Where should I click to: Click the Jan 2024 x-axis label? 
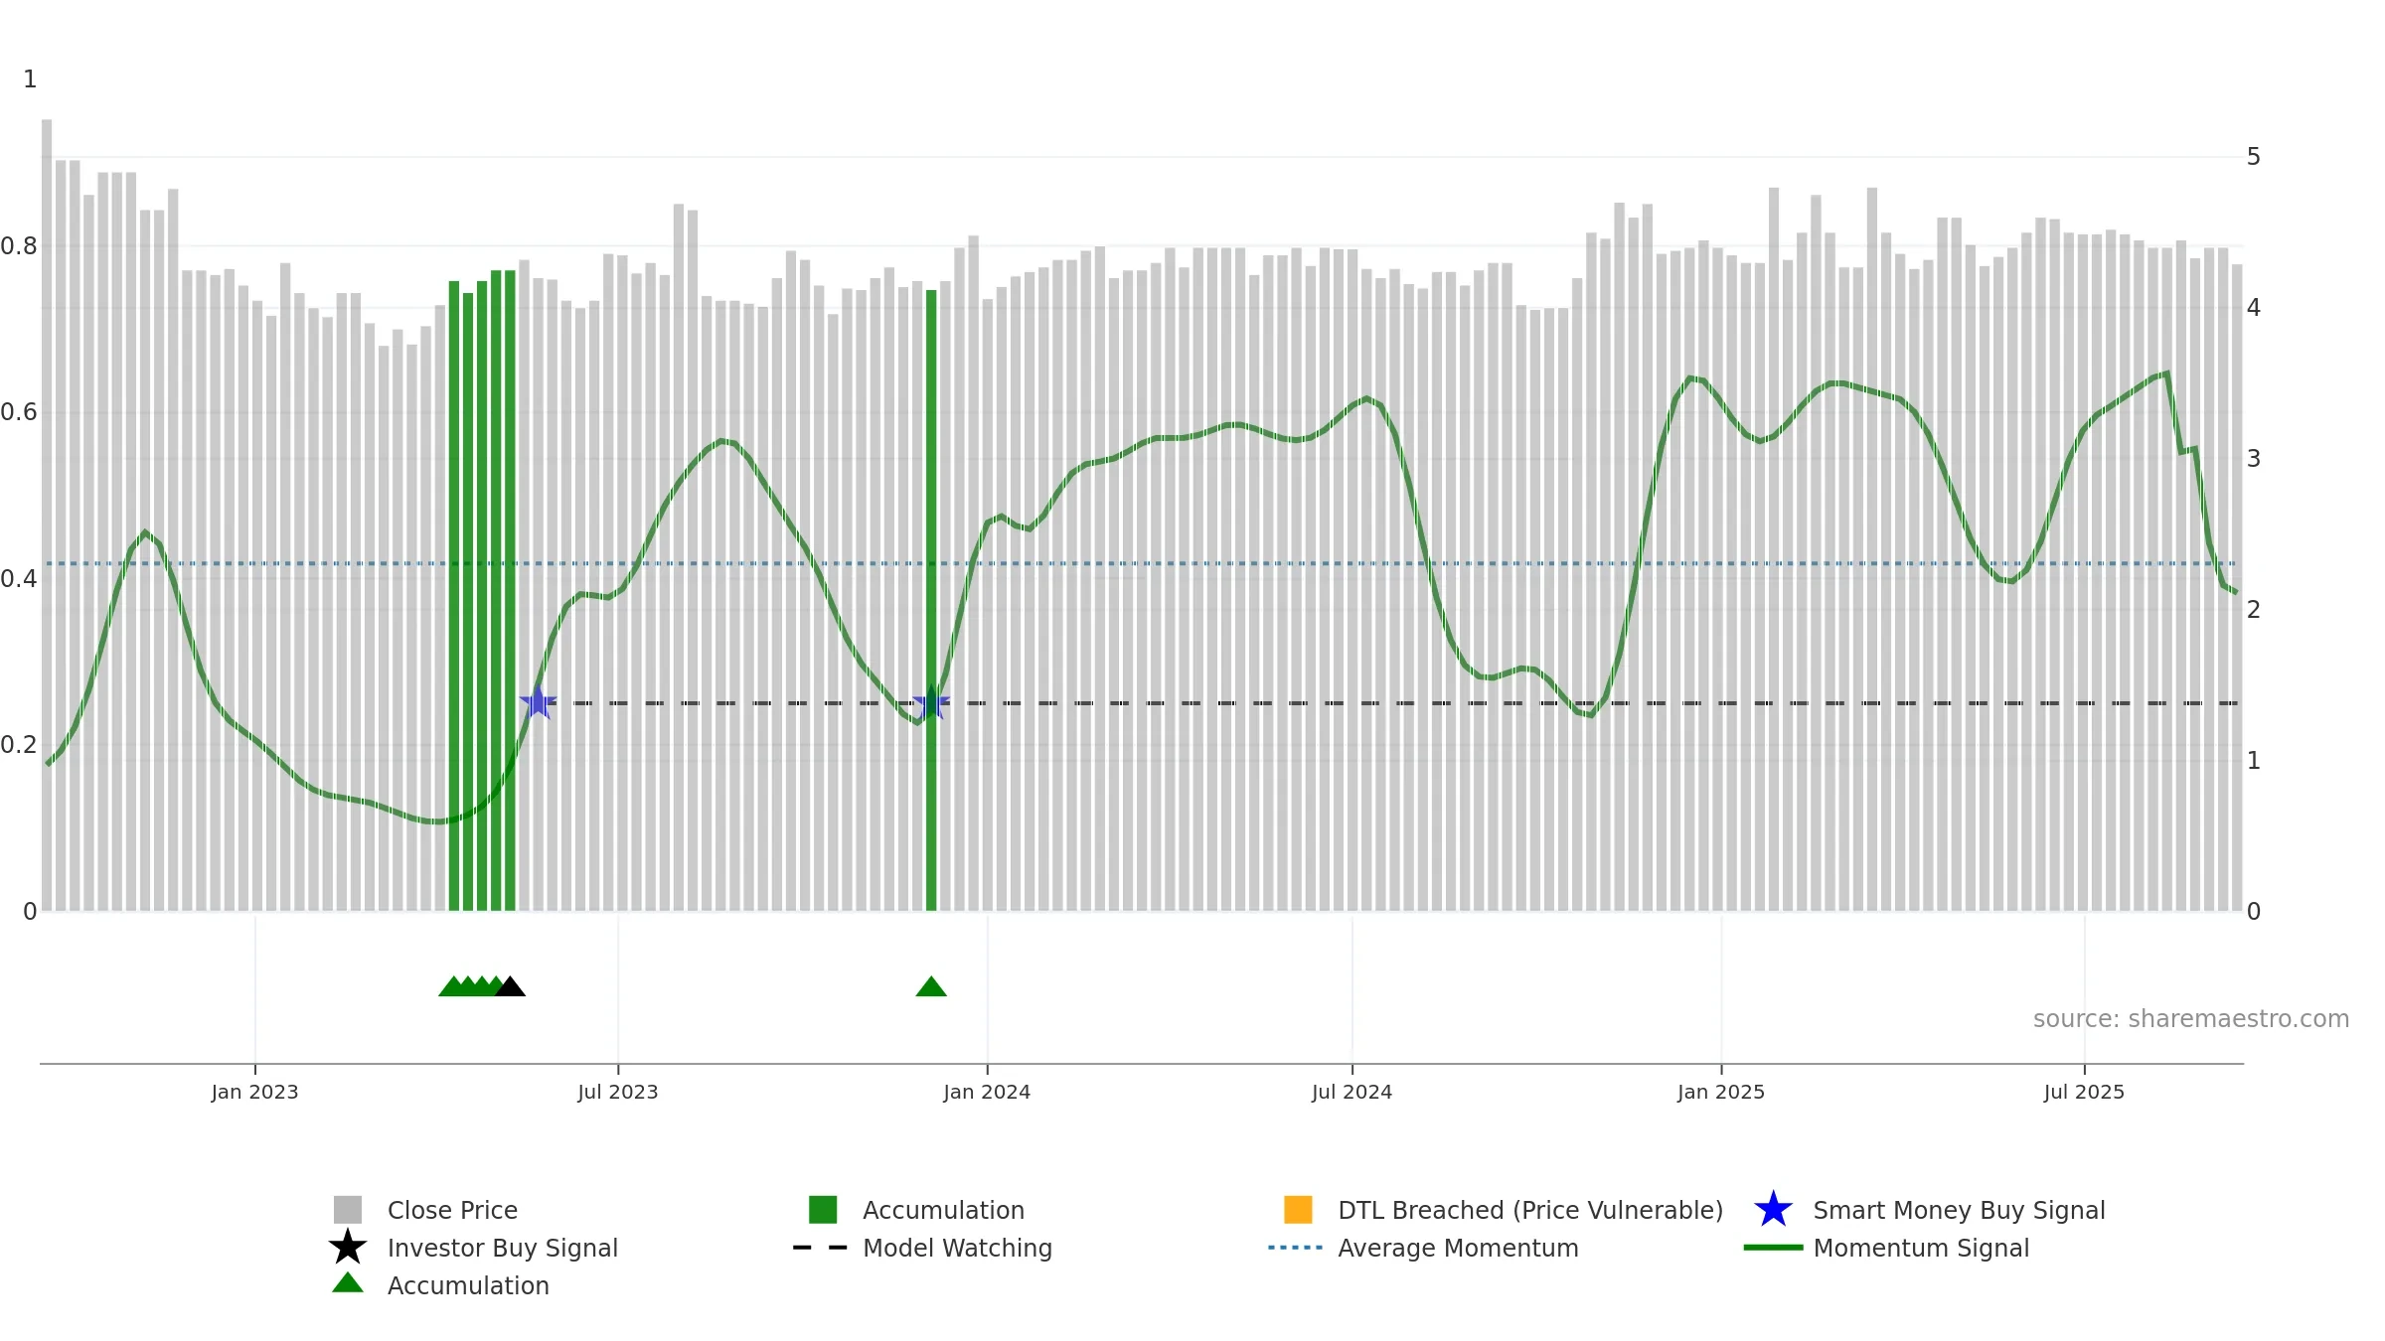987,1092
